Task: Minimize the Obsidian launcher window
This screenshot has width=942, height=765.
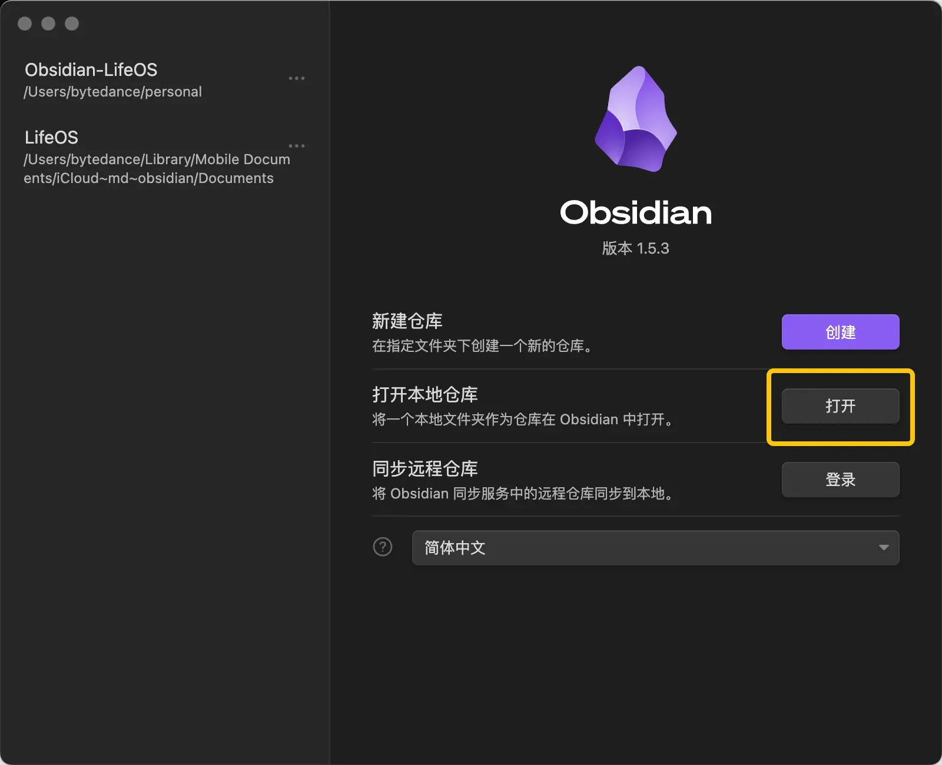Action: point(48,24)
